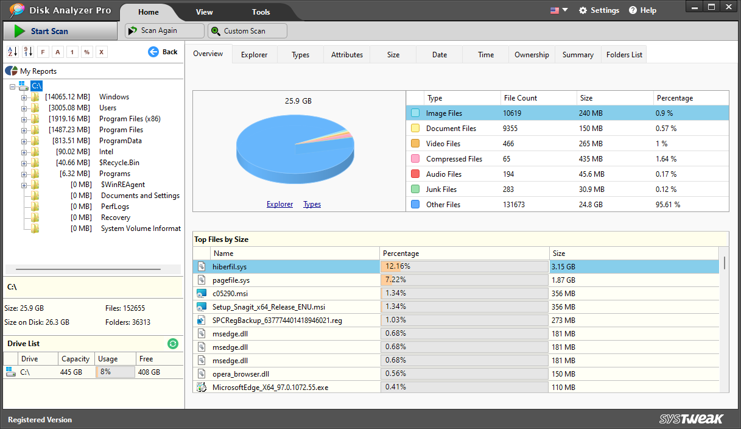Viewport: 741px width, 429px height.
Task: Click the Recovery folder icon
Action: pos(35,218)
